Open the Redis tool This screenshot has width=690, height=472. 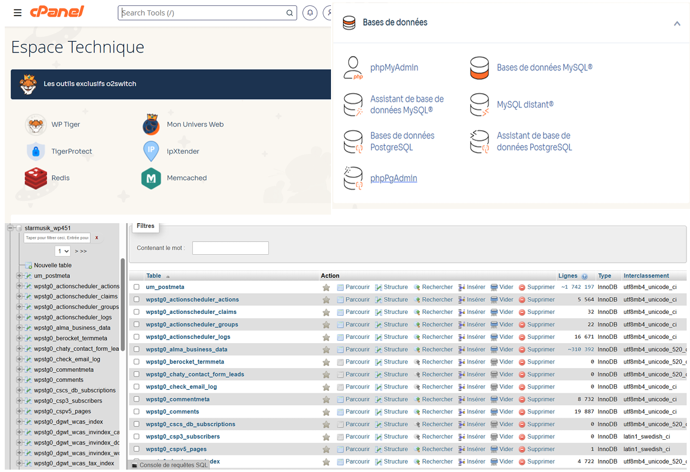click(x=60, y=177)
